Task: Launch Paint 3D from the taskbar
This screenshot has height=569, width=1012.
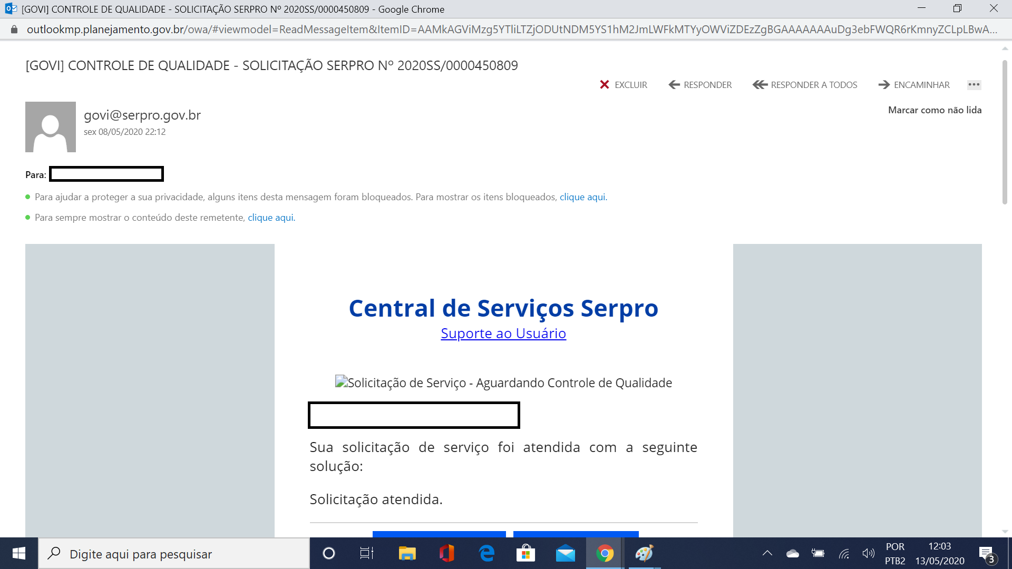Action: tap(644, 553)
